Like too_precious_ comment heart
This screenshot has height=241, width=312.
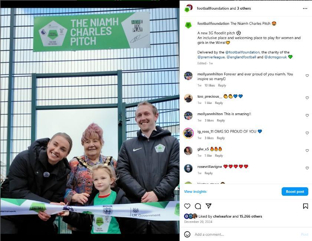(307, 98)
